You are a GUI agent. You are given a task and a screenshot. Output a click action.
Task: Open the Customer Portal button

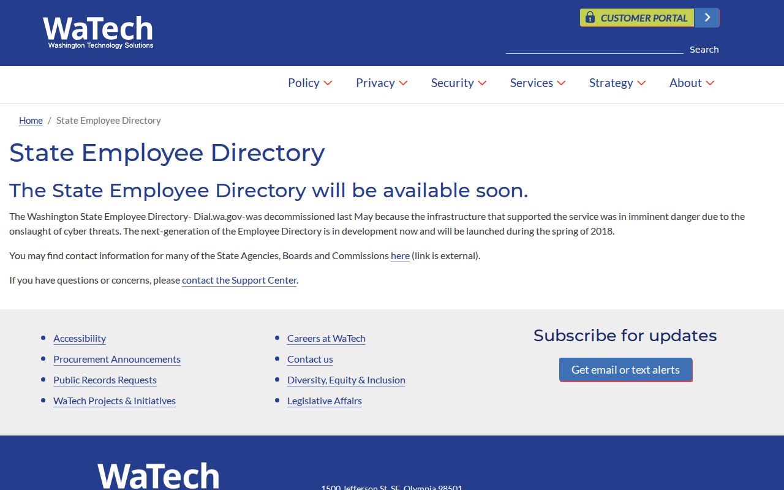(x=637, y=18)
